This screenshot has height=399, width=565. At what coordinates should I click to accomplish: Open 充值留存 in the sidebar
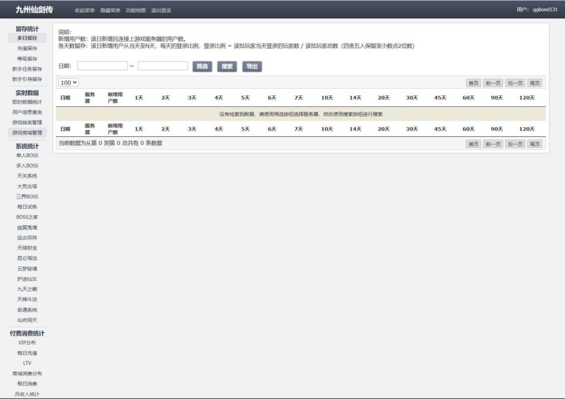(x=27, y=48)
